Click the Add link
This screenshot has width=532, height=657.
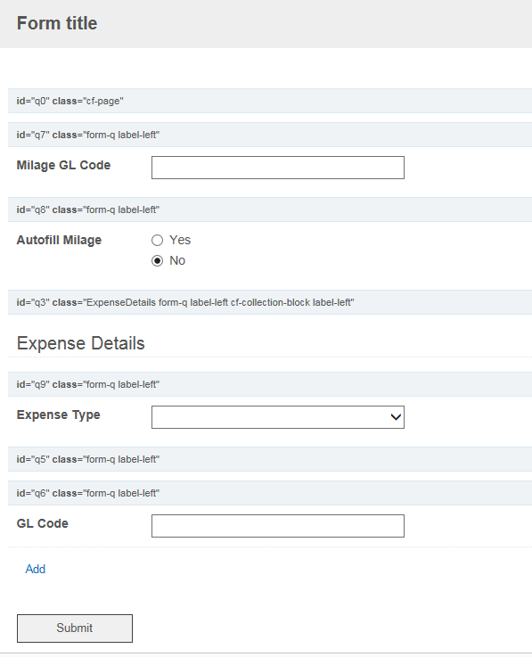(x=35, y=569)
